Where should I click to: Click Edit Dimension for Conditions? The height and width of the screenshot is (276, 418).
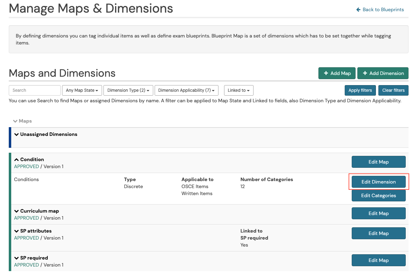tap(378, 181)
